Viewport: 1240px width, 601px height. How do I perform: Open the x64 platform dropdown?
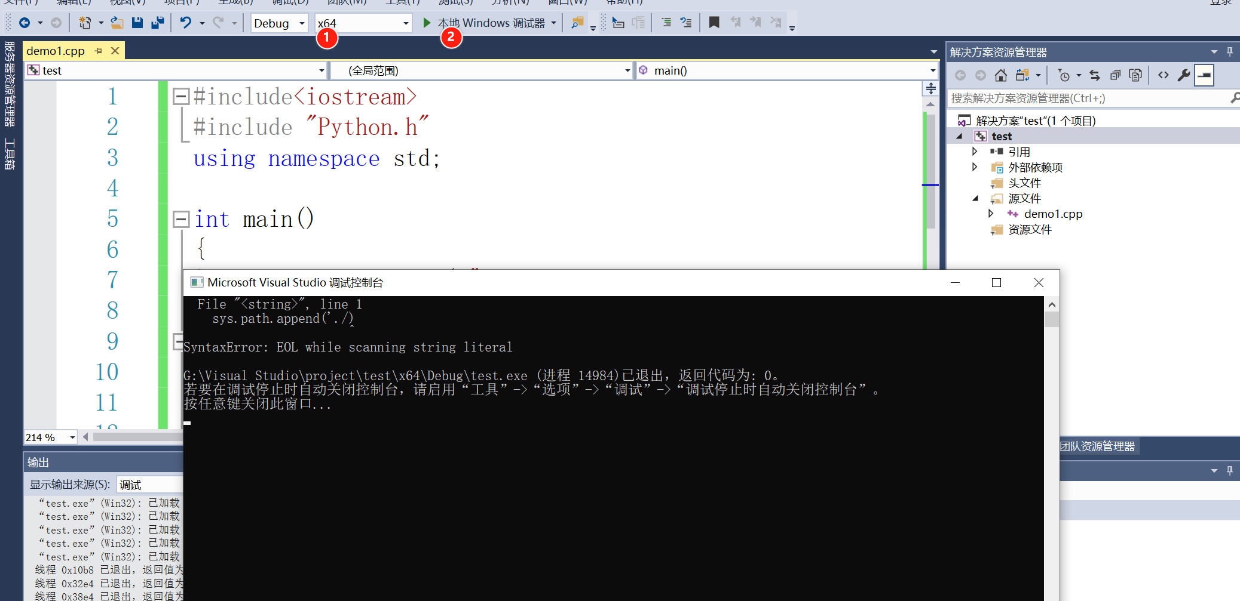tap(406, 23)
